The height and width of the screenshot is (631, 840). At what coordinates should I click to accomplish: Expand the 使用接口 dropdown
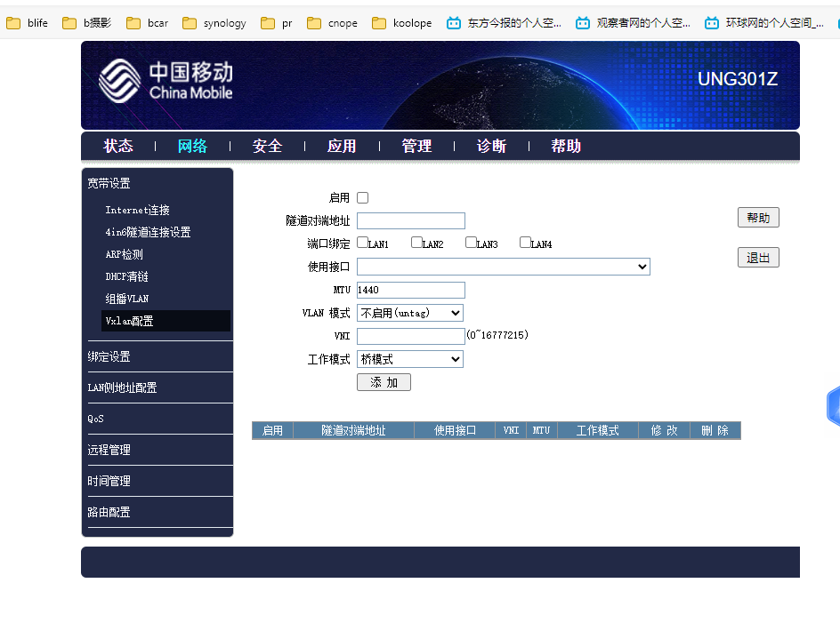503,267
